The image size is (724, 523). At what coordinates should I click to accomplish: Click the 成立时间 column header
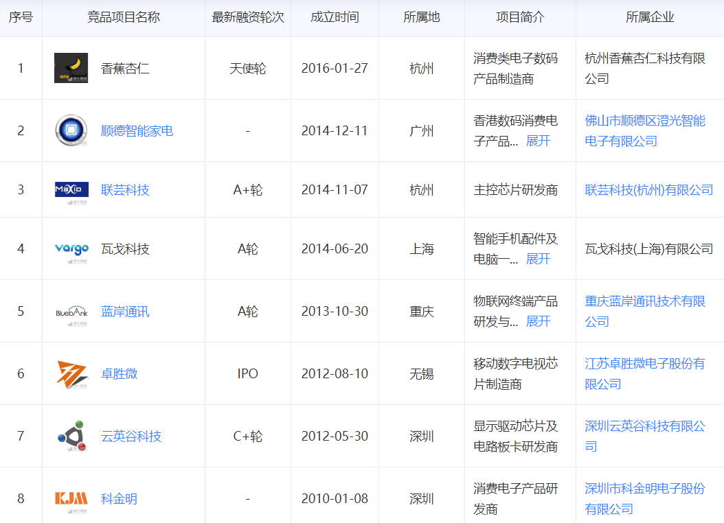pyautogui.click(x=335, y=17)
